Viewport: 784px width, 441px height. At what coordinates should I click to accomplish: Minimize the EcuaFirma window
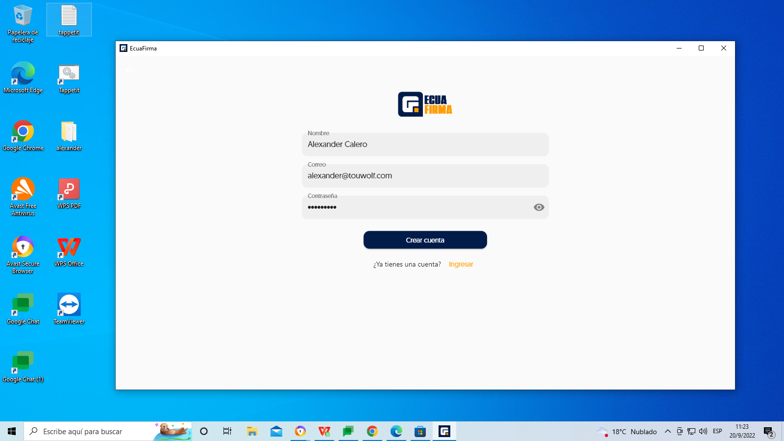pos(679,48)
